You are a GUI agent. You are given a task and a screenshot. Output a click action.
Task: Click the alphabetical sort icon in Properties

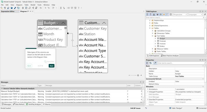pyautogui.click(x=151, y=63)
